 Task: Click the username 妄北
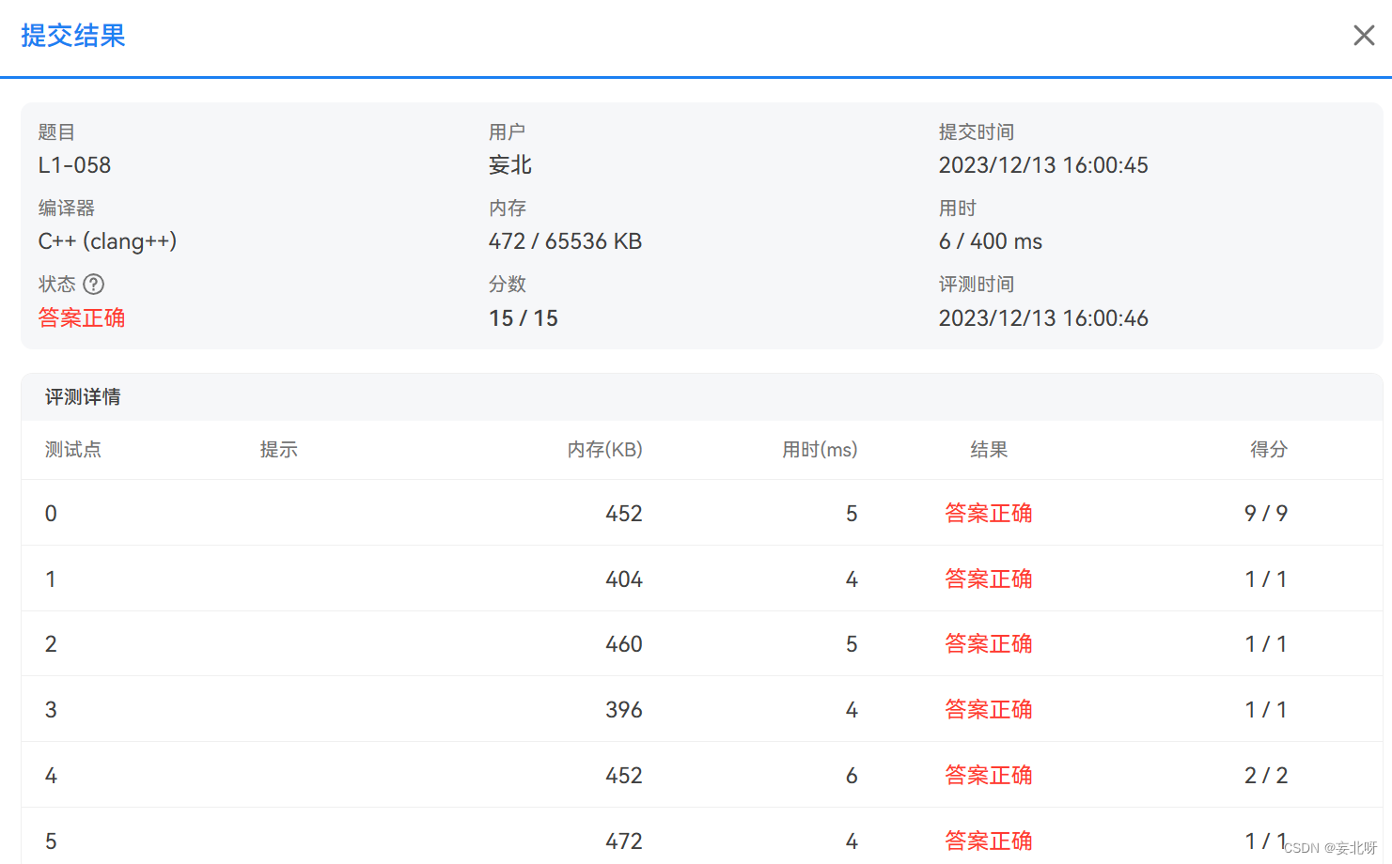(x=510, y=165)
